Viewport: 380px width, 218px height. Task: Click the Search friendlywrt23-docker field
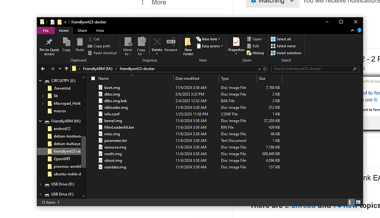pos(314,69)
